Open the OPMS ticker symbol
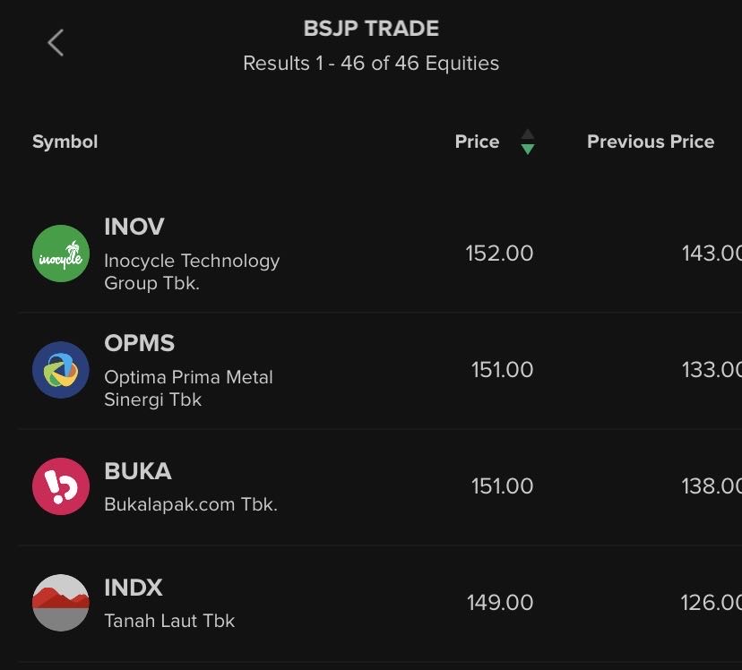 pyautogui.click(x=139, y=343)
